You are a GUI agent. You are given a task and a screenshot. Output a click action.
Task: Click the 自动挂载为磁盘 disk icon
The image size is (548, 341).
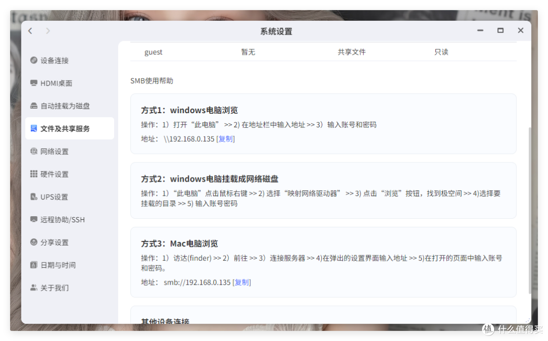33,106
